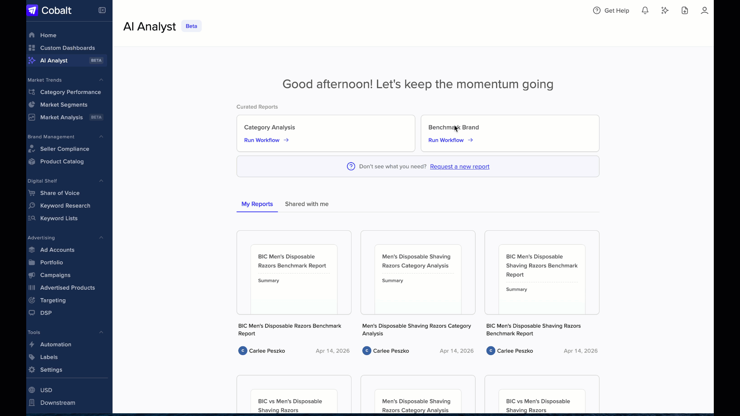Open BIC Men's Disposable Shaving Razors Benchmark thumbnail
This screenshot has width=740, height=416.
coord(542,272)
